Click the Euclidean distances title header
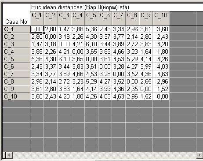The width and height of the screenshot is (203, 161). tap(116, 7)
